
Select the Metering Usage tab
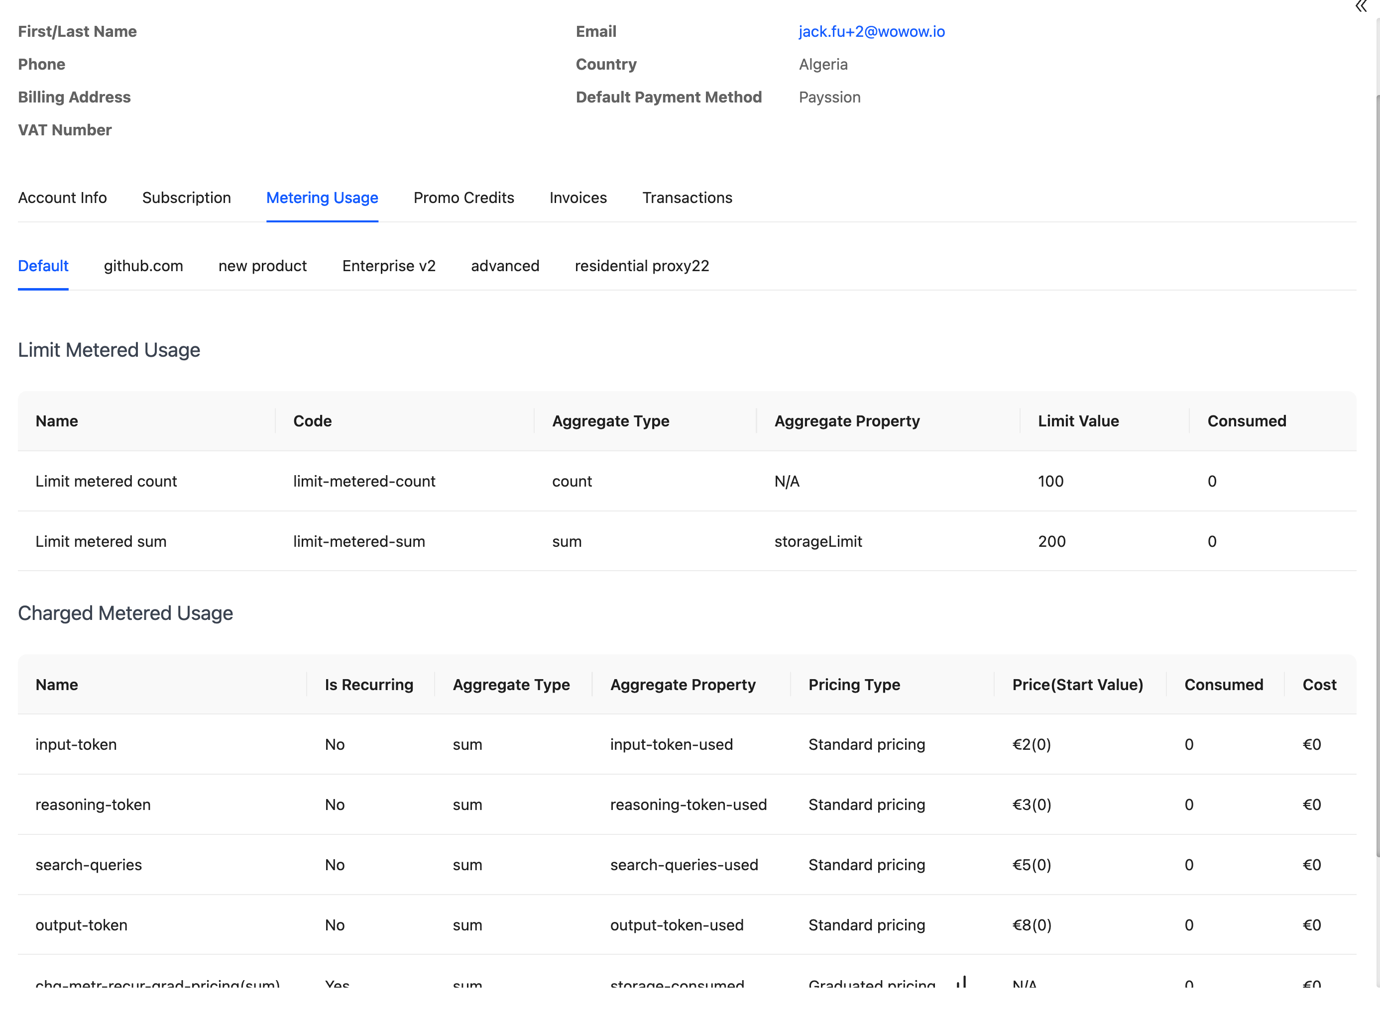click(322, 197)
